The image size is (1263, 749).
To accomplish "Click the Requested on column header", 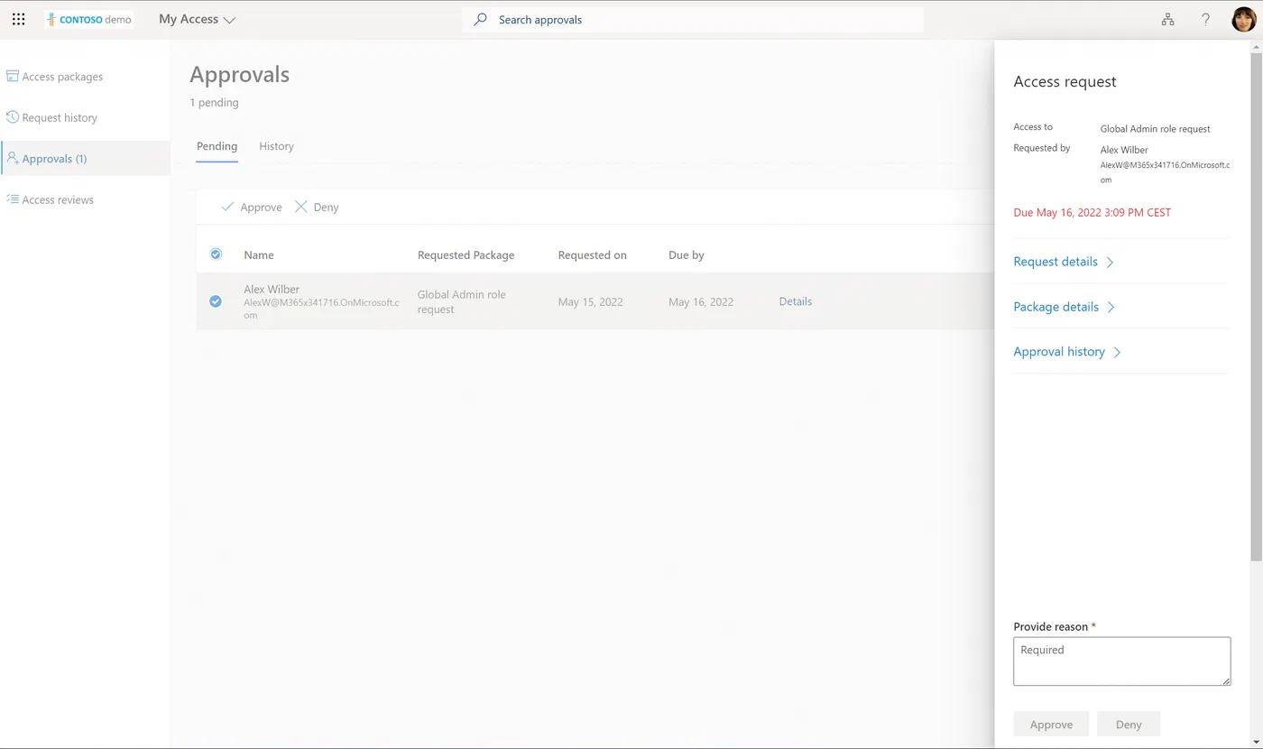I will point(592,255).
